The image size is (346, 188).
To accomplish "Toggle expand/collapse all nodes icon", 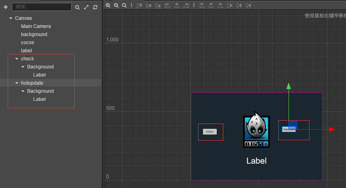I will (86, 7).
